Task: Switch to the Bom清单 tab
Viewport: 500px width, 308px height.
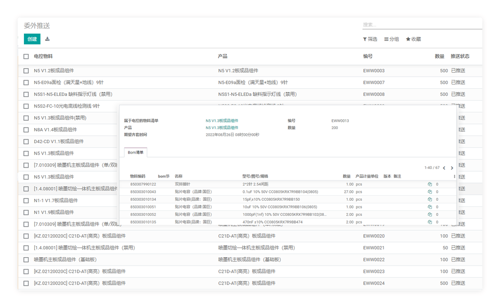Action: [x=136, y=152]
